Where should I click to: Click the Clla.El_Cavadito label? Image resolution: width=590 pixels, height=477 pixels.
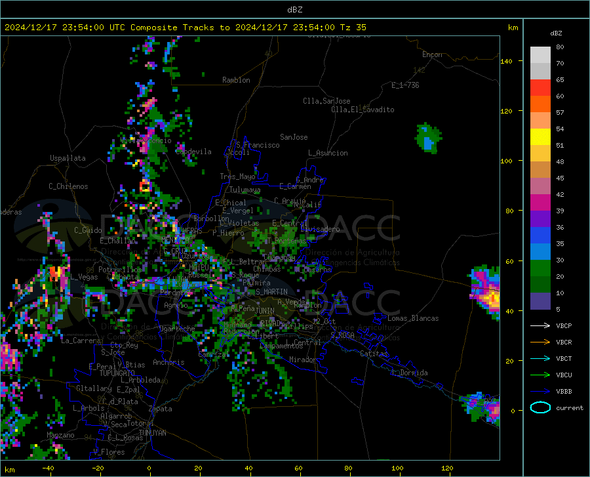[363, 110]
